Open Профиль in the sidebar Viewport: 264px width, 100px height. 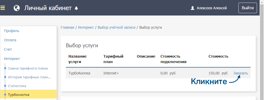pyautogui.click(x=12, y=31)
